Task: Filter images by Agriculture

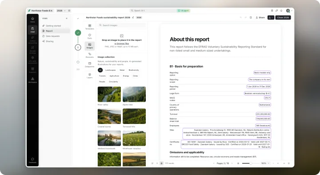Action: [x=114, y=76]
